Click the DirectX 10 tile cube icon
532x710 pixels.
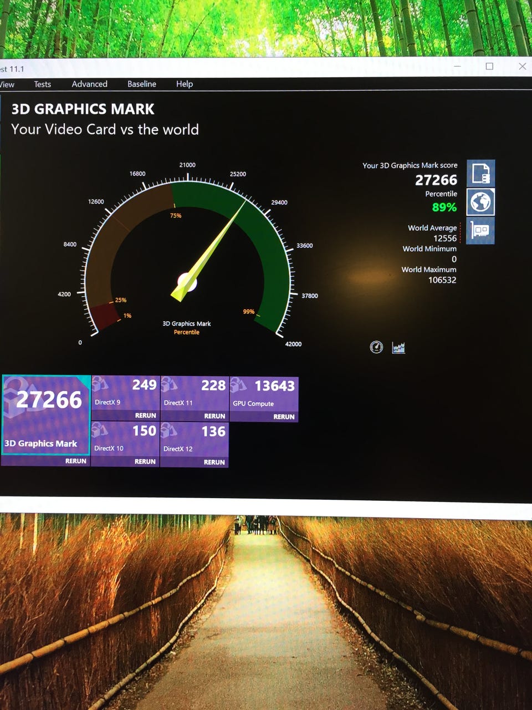[100, 430]
